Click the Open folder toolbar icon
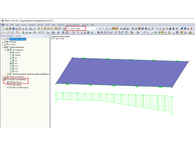This screenshot has width=195, height=146. point(6,29)
